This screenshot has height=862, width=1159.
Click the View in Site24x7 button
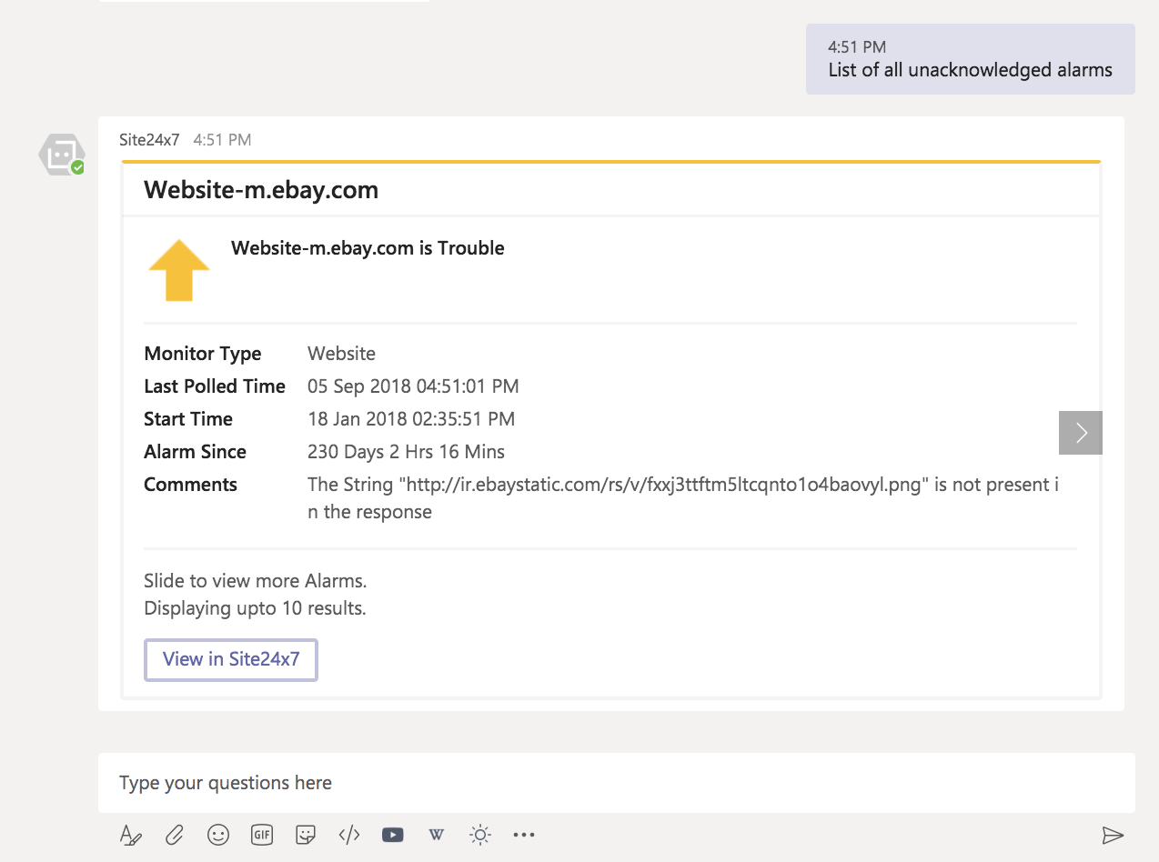pyautogui.click(x=231, y=660)
